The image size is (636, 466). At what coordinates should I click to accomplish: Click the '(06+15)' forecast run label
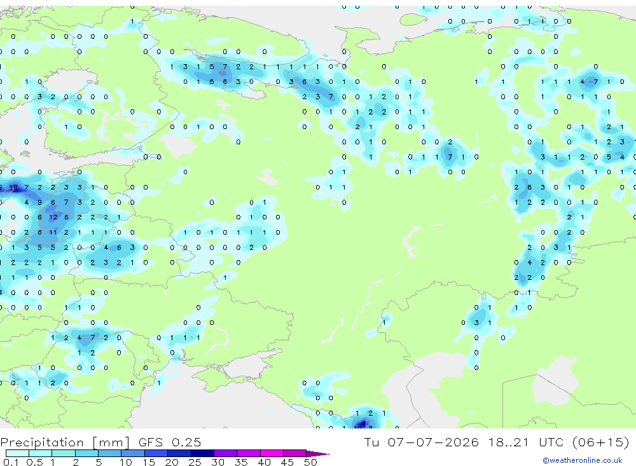601,442
